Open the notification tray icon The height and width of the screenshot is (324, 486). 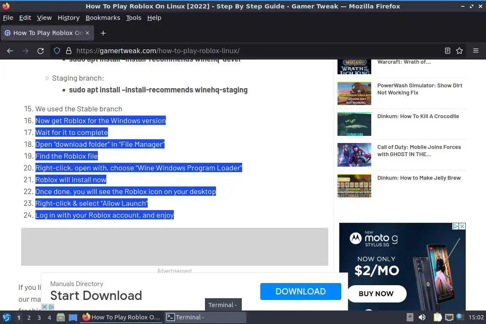tap(460, 317)
